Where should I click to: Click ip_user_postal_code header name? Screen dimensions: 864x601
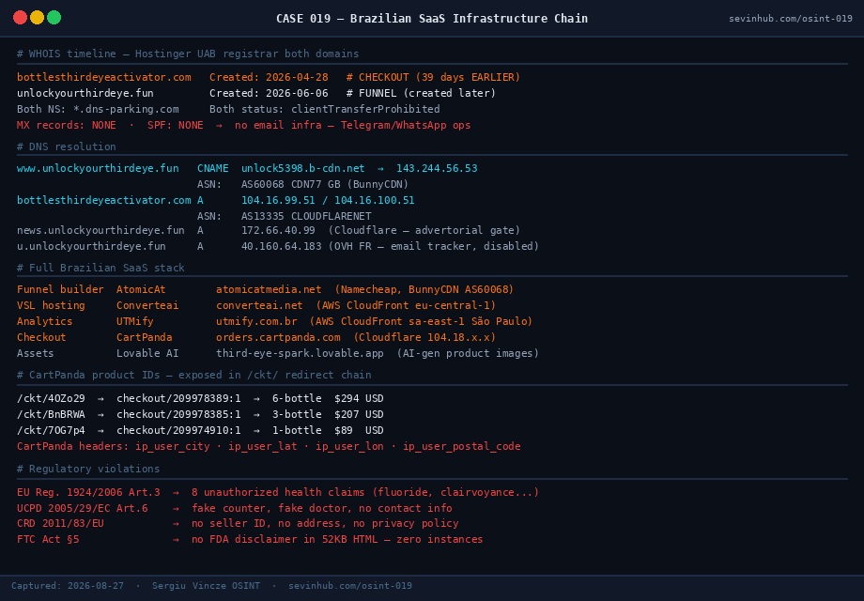click(x=462, y=446)
